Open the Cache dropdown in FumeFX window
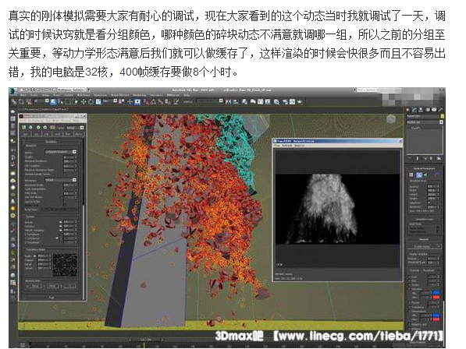 point(75,128)
